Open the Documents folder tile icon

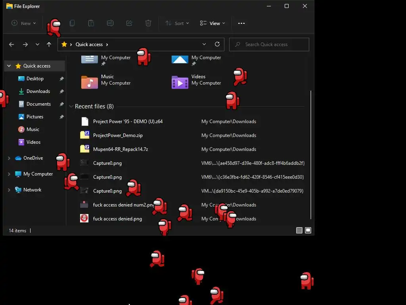[x=90, y=60]
